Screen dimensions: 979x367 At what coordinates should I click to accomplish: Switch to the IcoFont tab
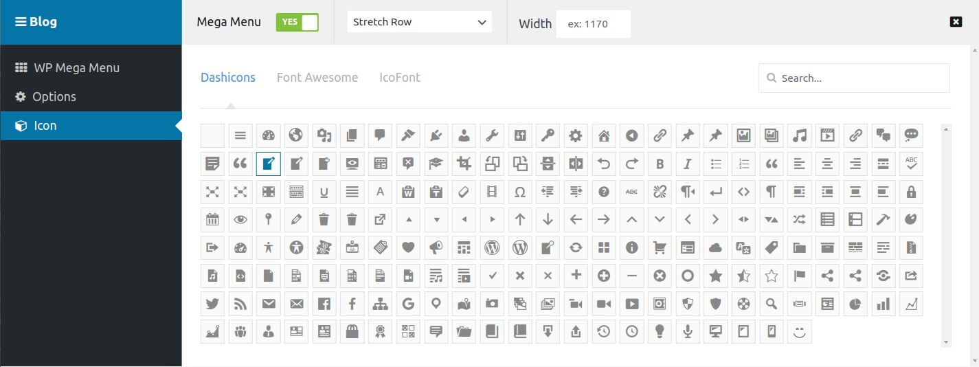(400, 78)
